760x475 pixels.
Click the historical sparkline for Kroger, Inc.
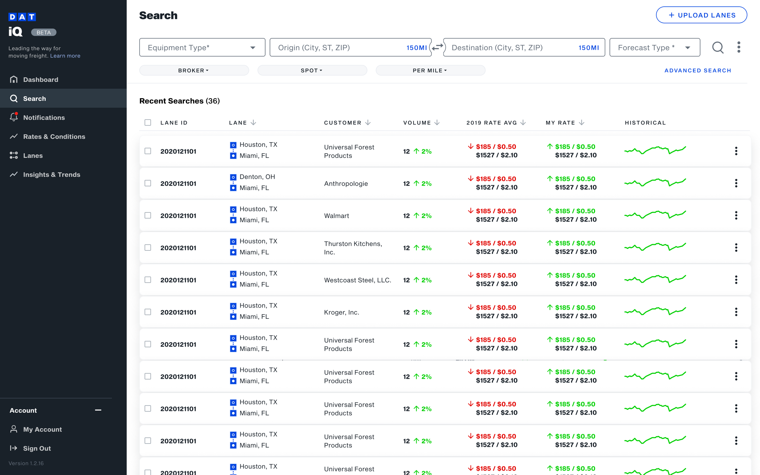[x=655, y=312]
